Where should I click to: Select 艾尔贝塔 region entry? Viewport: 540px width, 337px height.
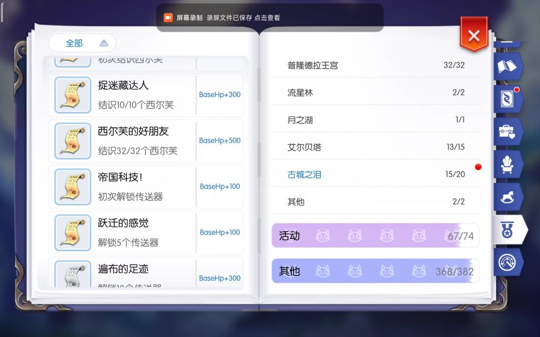pos(304,147)
